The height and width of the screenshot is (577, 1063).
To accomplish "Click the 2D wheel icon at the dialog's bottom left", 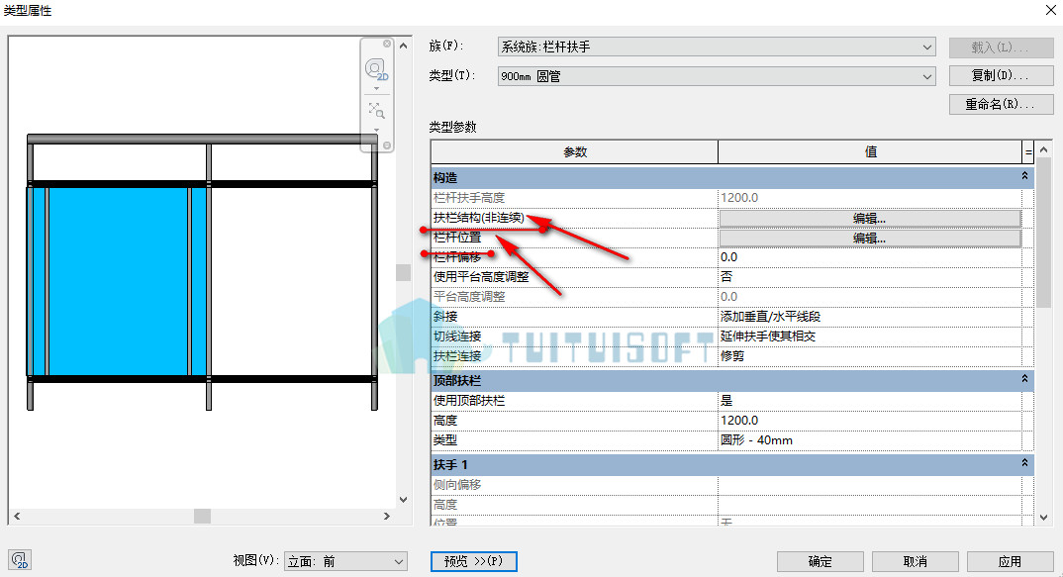I will pyautogui.click(x=20, y=560).
